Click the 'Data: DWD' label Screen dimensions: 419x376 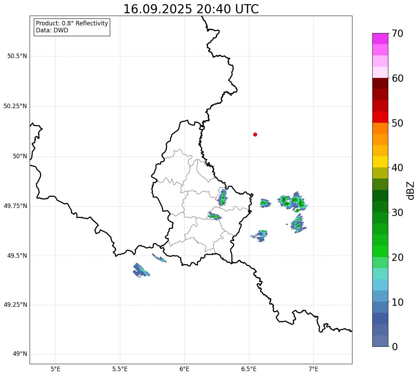[x=52, y=30]
